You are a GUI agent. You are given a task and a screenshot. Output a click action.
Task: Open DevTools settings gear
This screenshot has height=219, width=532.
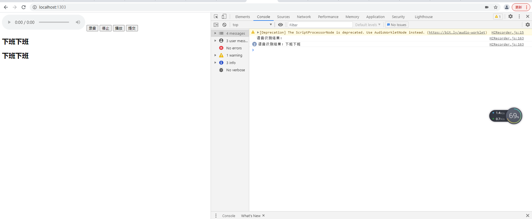(510, 17)
